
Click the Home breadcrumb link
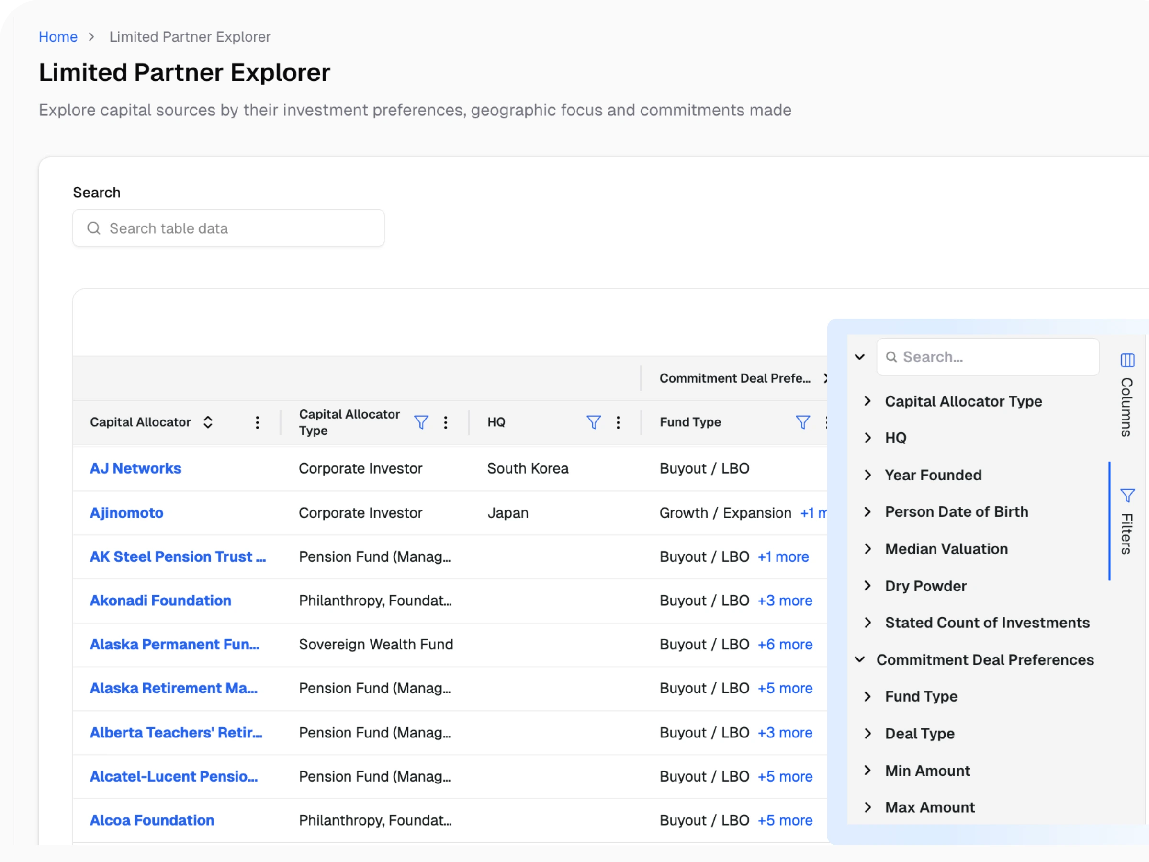point(57,37)
